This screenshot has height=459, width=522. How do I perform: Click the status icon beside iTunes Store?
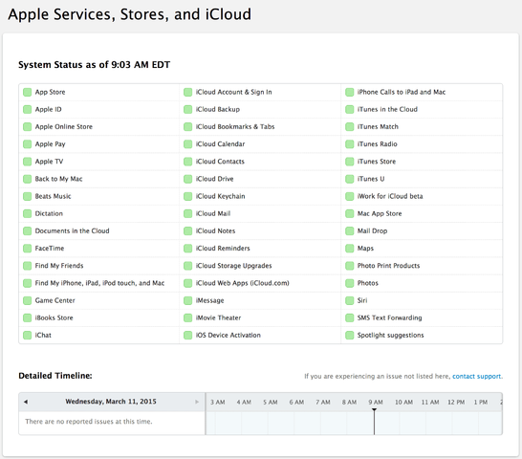point(350,162)
